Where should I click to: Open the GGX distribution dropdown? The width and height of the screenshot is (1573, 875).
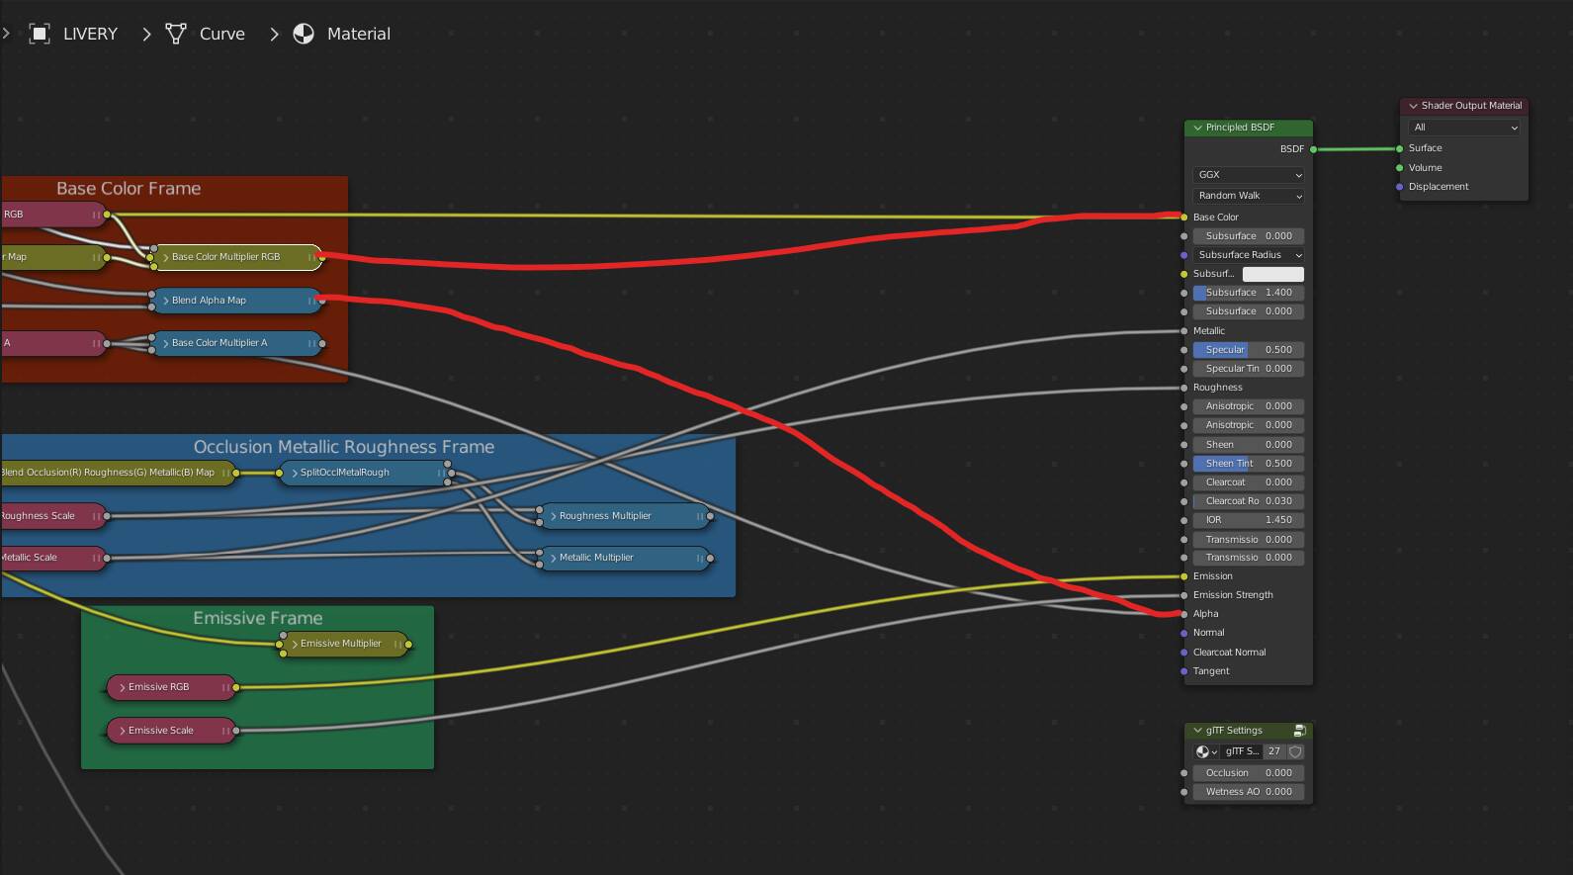tap(1248, 175)
